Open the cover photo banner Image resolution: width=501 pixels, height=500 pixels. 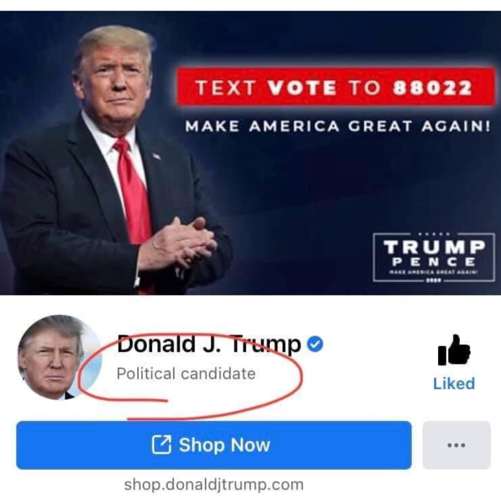(x=251, y=153)
